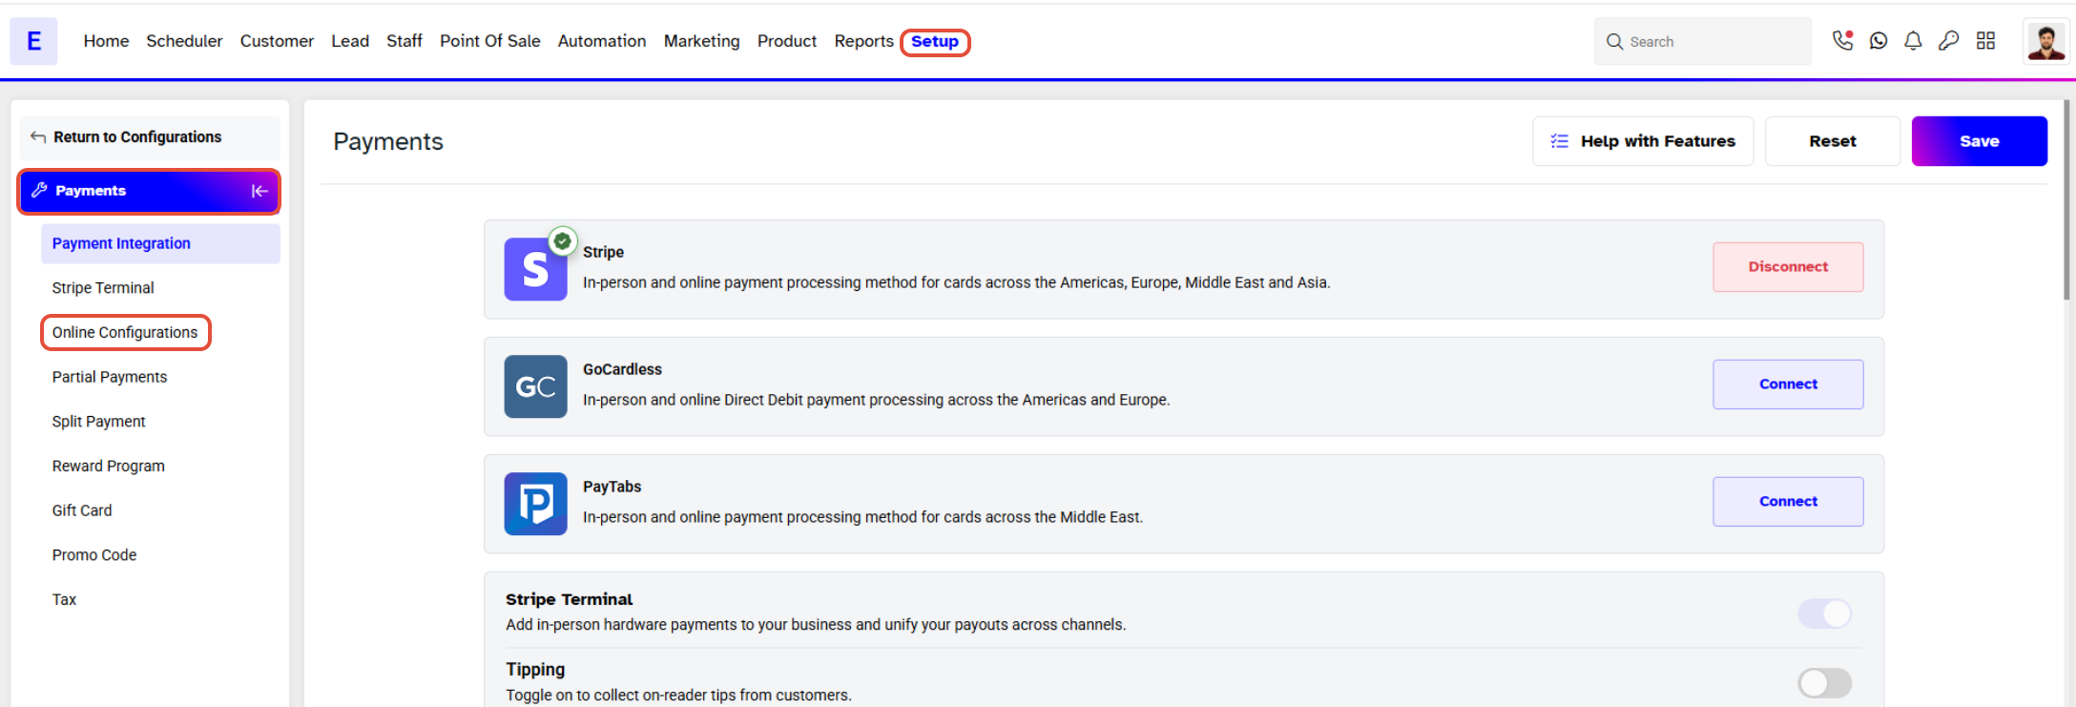Click the search magnifier icon
The image size is (2076, 707).
point(1614,41)
